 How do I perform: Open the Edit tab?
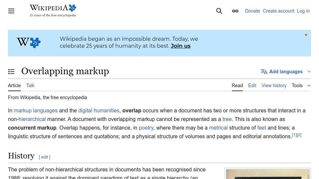pos(252,86)
